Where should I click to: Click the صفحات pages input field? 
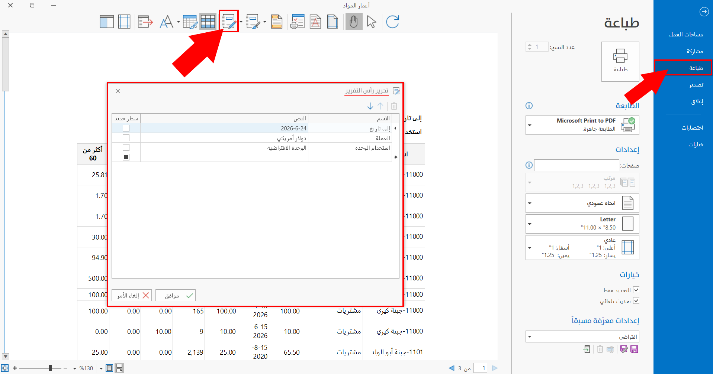[576, 165]
